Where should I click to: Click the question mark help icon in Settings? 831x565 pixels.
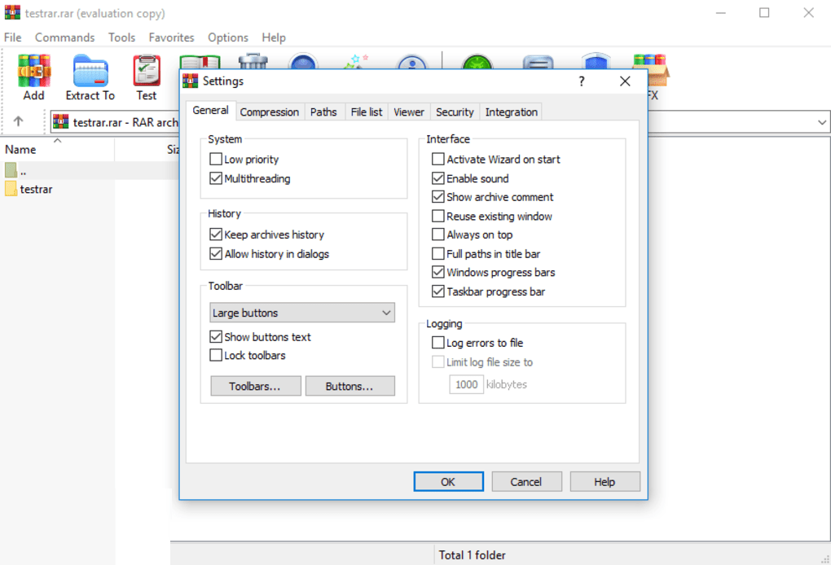tap(582, 81)
